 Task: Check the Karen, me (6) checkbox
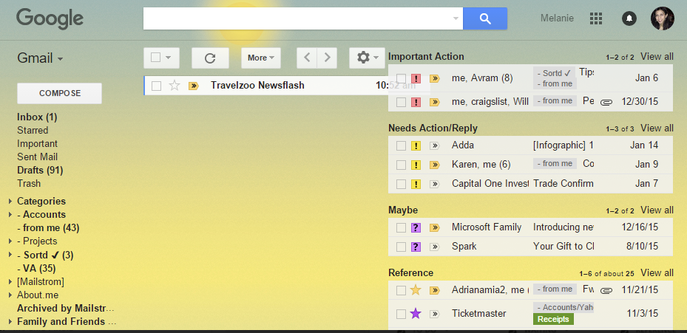401,165
